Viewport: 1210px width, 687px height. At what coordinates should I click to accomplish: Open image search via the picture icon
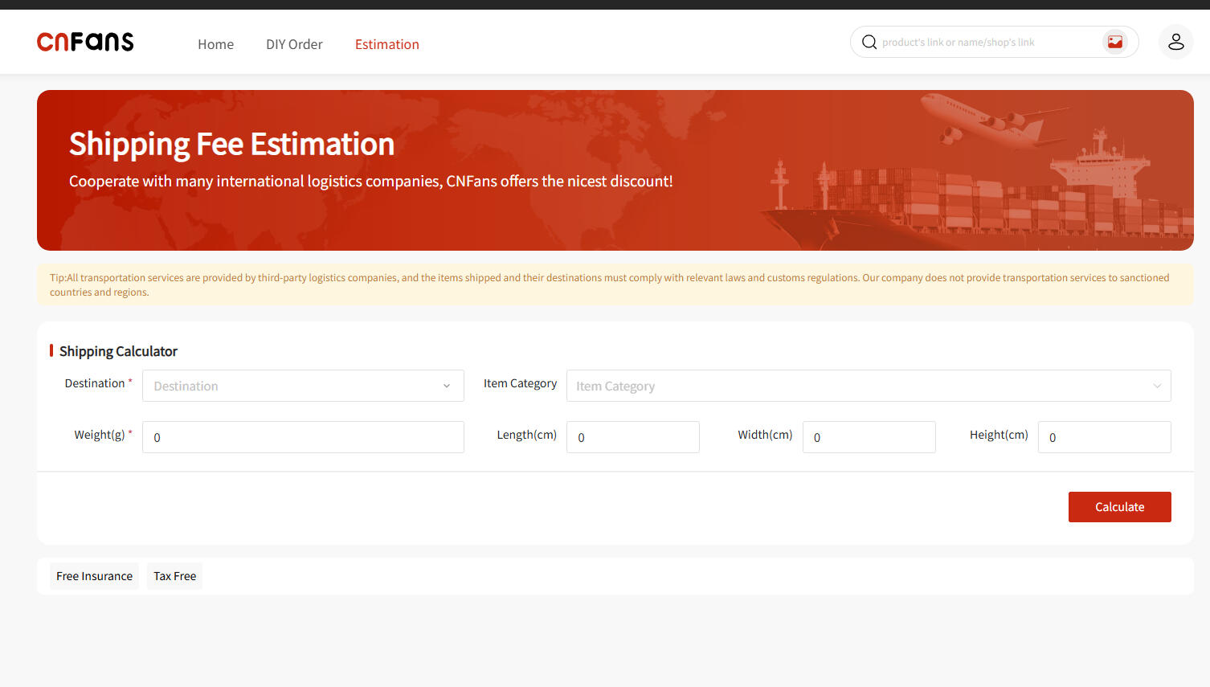[1114, 42]
